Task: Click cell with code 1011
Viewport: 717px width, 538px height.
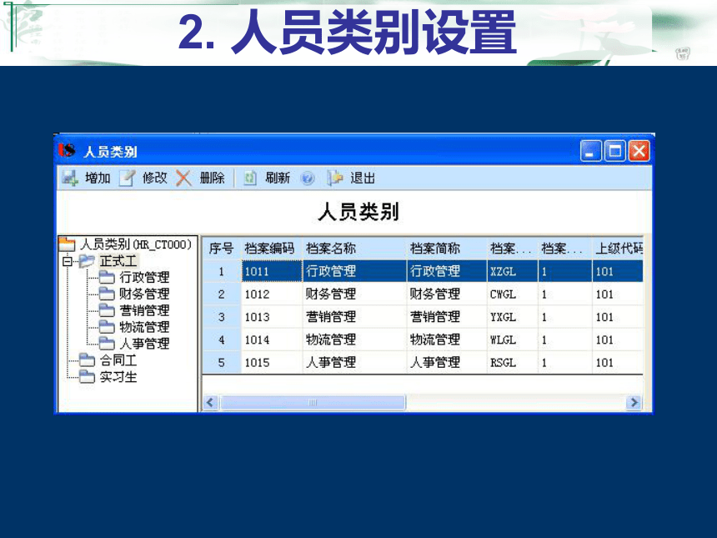Action: [x=272, y=271]
